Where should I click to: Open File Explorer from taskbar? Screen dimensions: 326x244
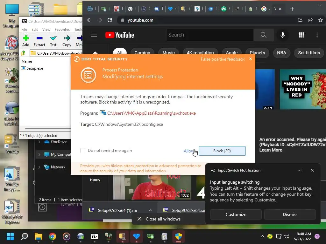39,236
